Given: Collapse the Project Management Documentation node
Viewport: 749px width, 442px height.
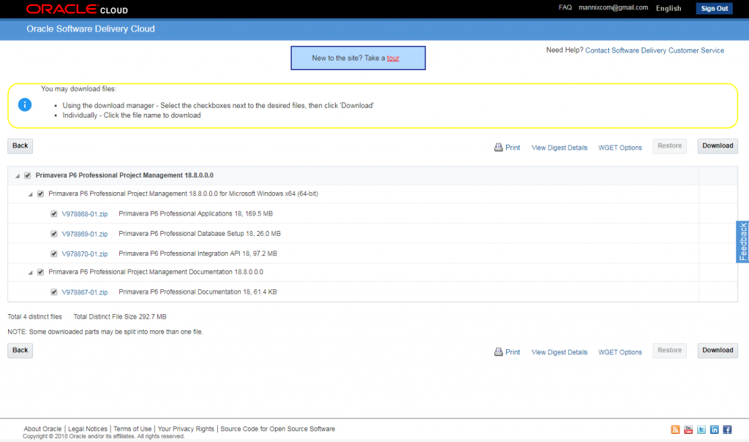Looking at the screenshot, I should 31,273.
